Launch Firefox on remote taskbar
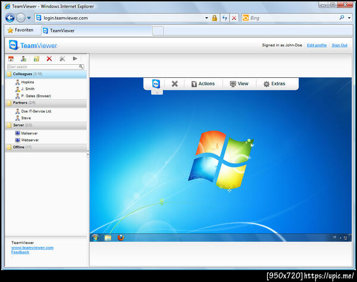 click(121, 237)
